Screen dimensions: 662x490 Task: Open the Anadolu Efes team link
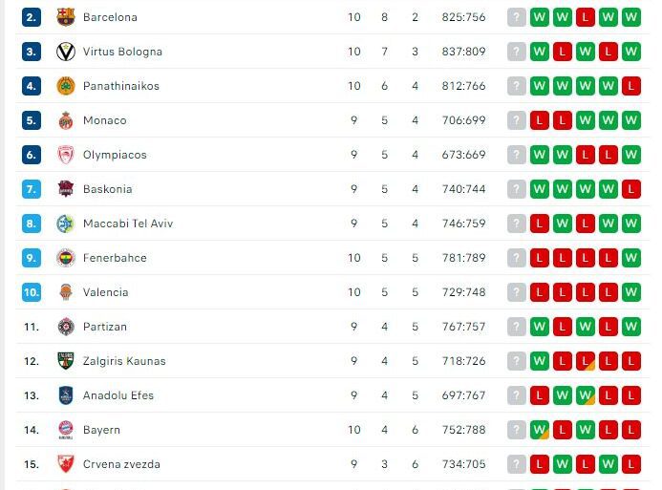click(117, 395)
